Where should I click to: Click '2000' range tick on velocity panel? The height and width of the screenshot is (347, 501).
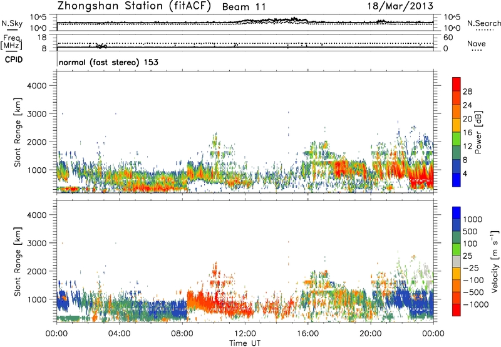pyautogui.click(x=37, y=271)
